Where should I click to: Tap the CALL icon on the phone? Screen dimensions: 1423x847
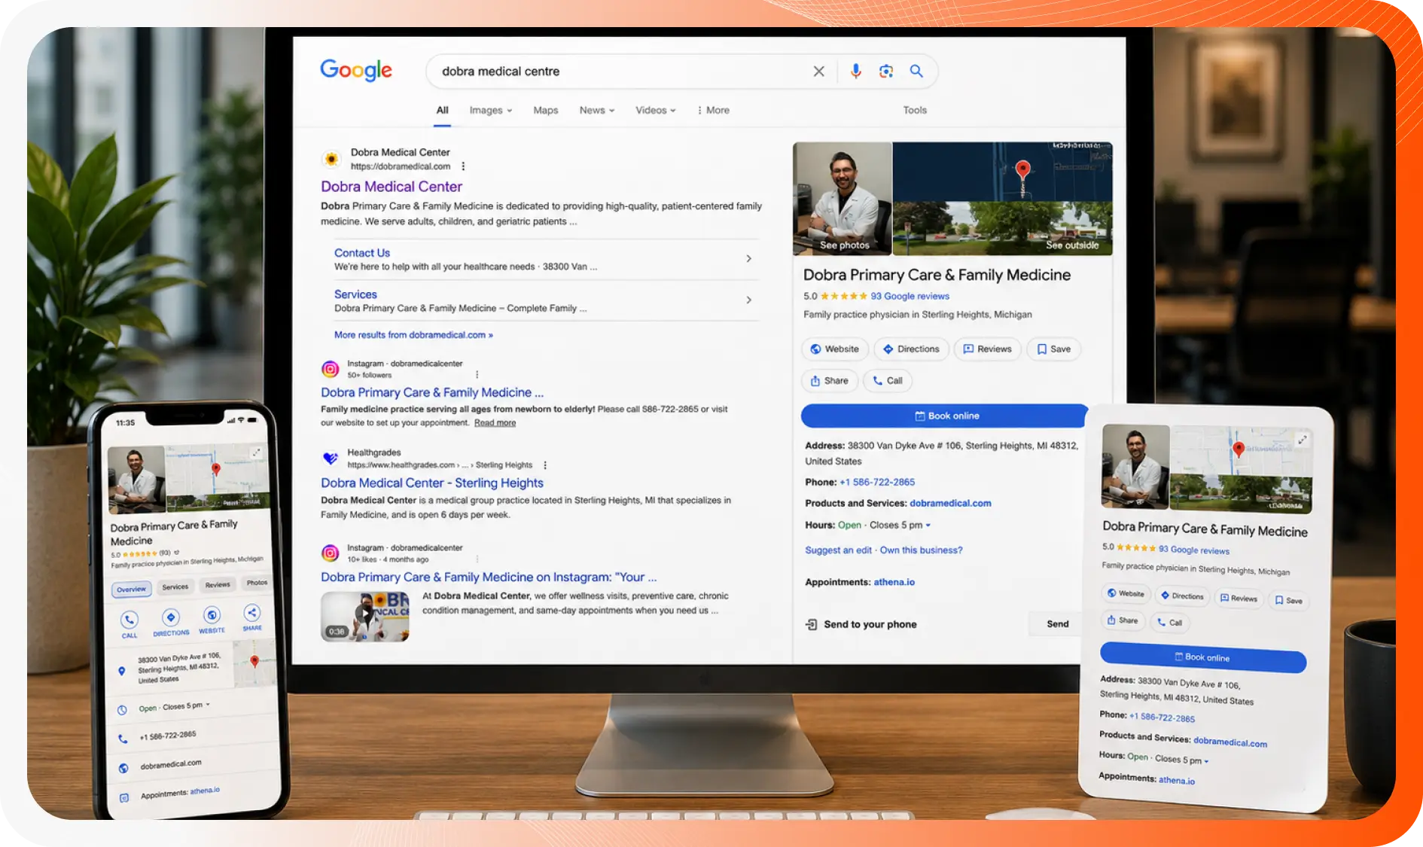pos(130,620)
